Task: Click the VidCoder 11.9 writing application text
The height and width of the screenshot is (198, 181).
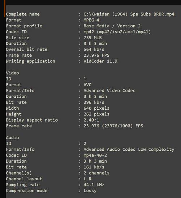Action: coord(100,61)
